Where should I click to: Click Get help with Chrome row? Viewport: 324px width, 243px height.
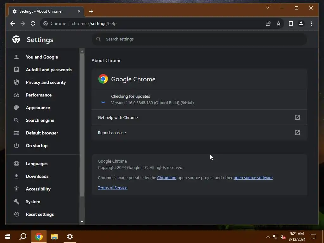[199, 117]
